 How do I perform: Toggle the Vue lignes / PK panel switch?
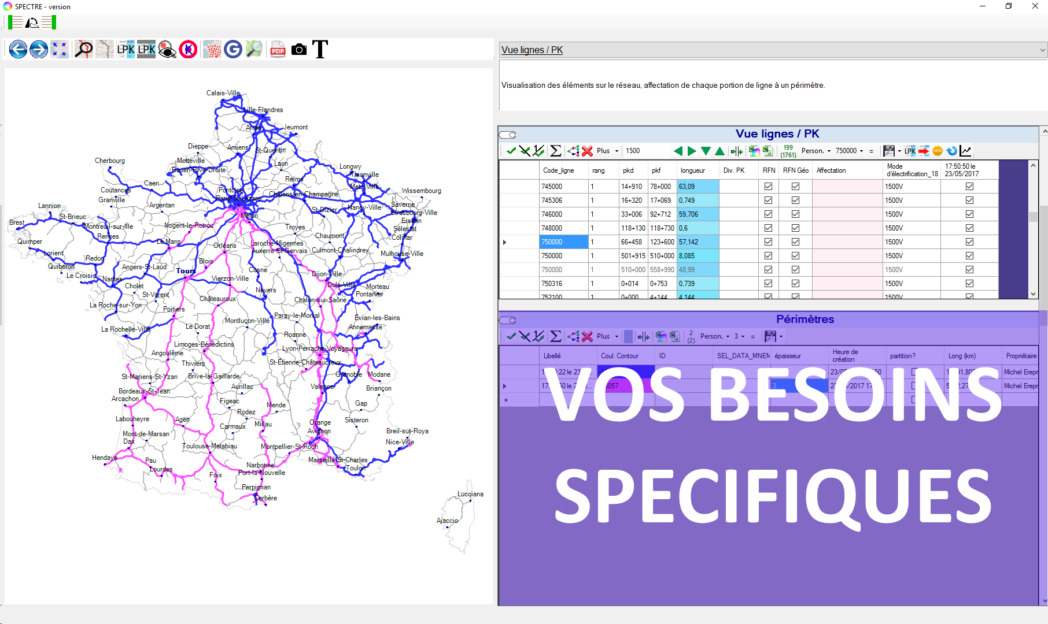click(x=508, y=135)
